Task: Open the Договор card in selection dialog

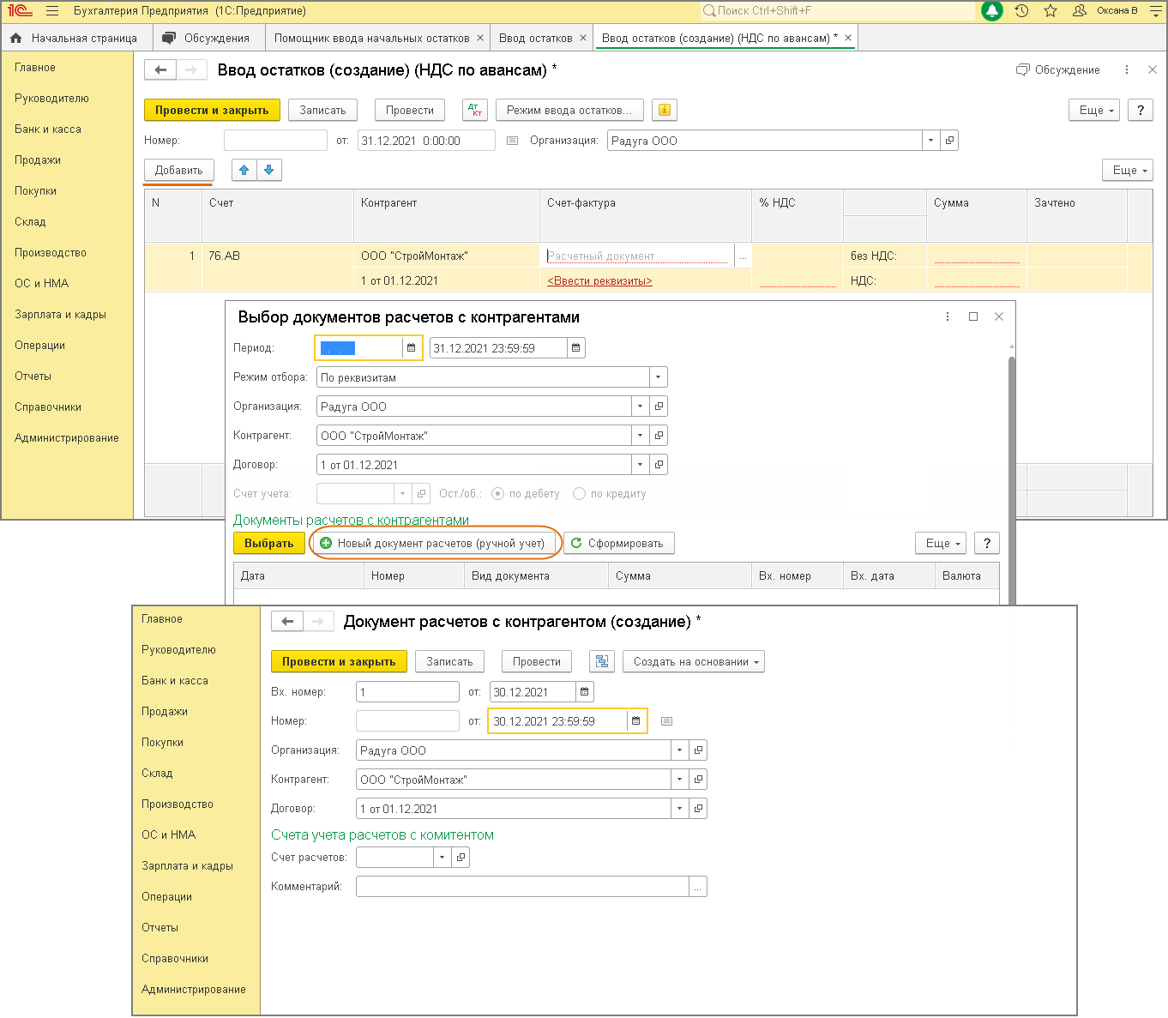Action: point(659,465)
